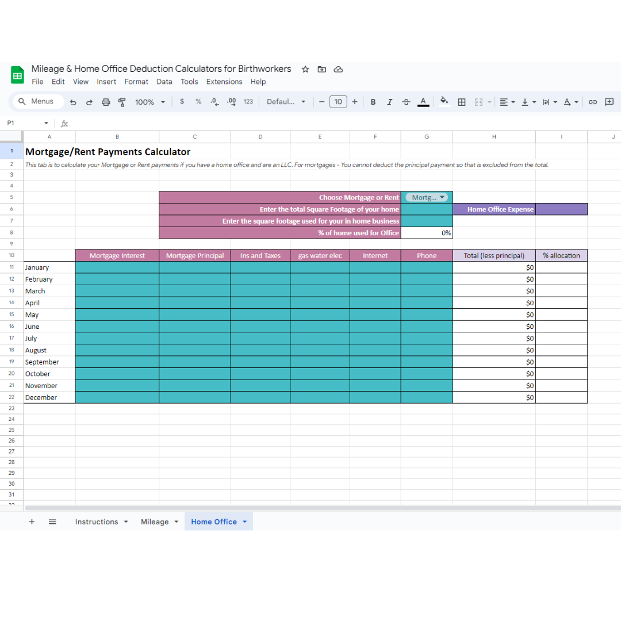Viewport: 621px width, 621px height.
Task: Click the Undo icon
Action: tap(73, 102)
